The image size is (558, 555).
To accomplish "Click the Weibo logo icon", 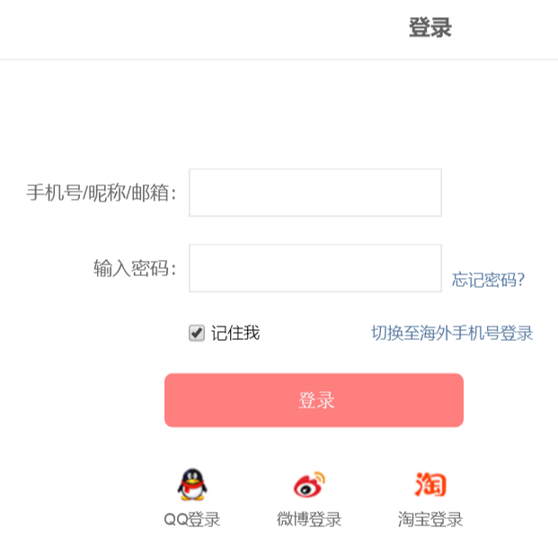I will [x=309, y=485].
